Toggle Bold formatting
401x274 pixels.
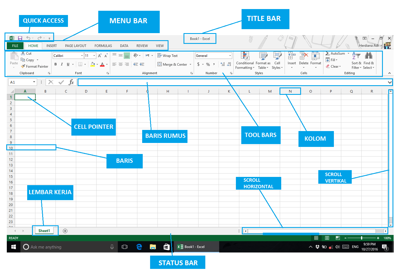pyautogui.click(x=56, y=64)
